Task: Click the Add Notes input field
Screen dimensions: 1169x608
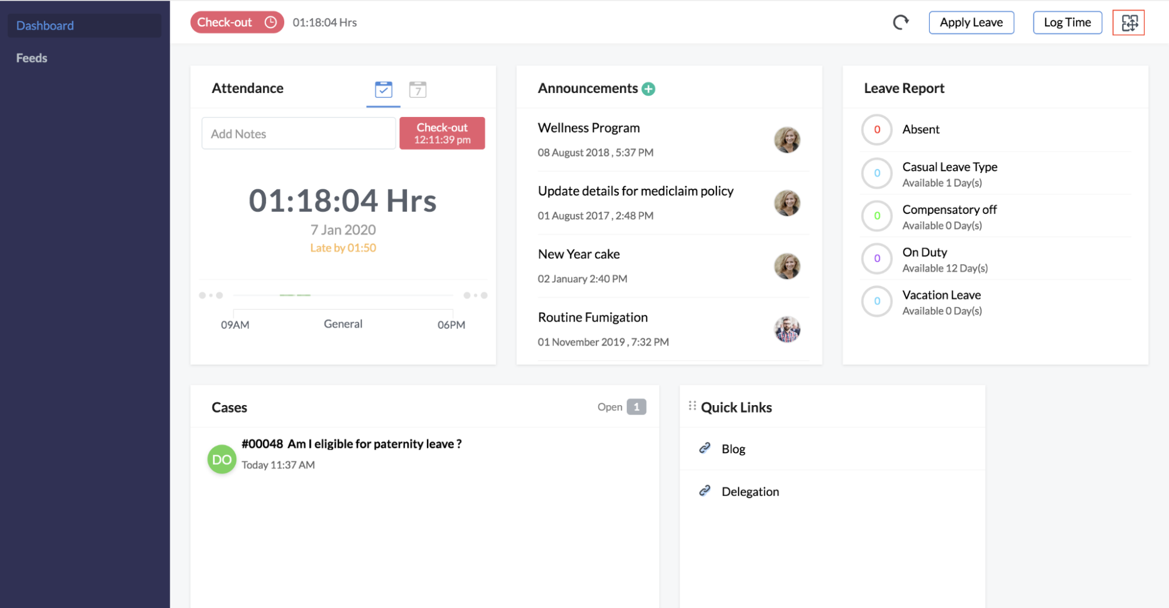Action: [x=298, y=133]
